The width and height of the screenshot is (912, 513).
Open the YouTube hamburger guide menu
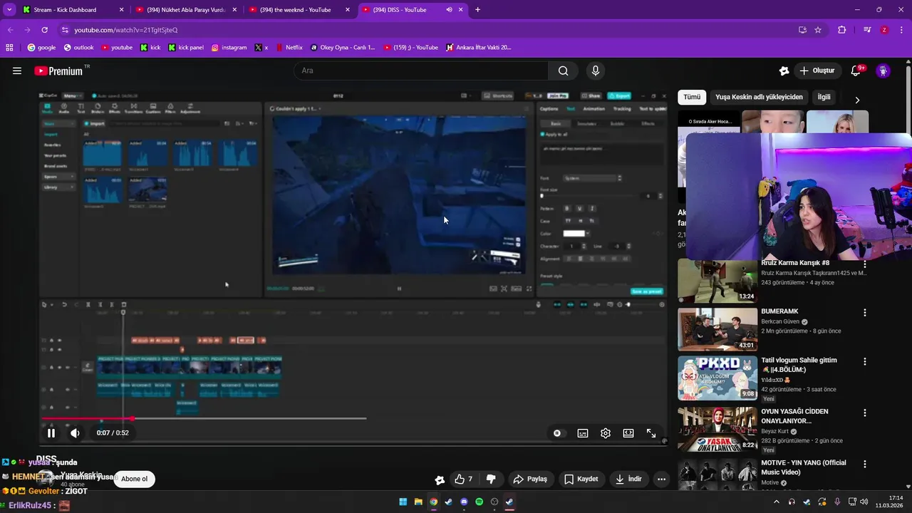point(17,71)
